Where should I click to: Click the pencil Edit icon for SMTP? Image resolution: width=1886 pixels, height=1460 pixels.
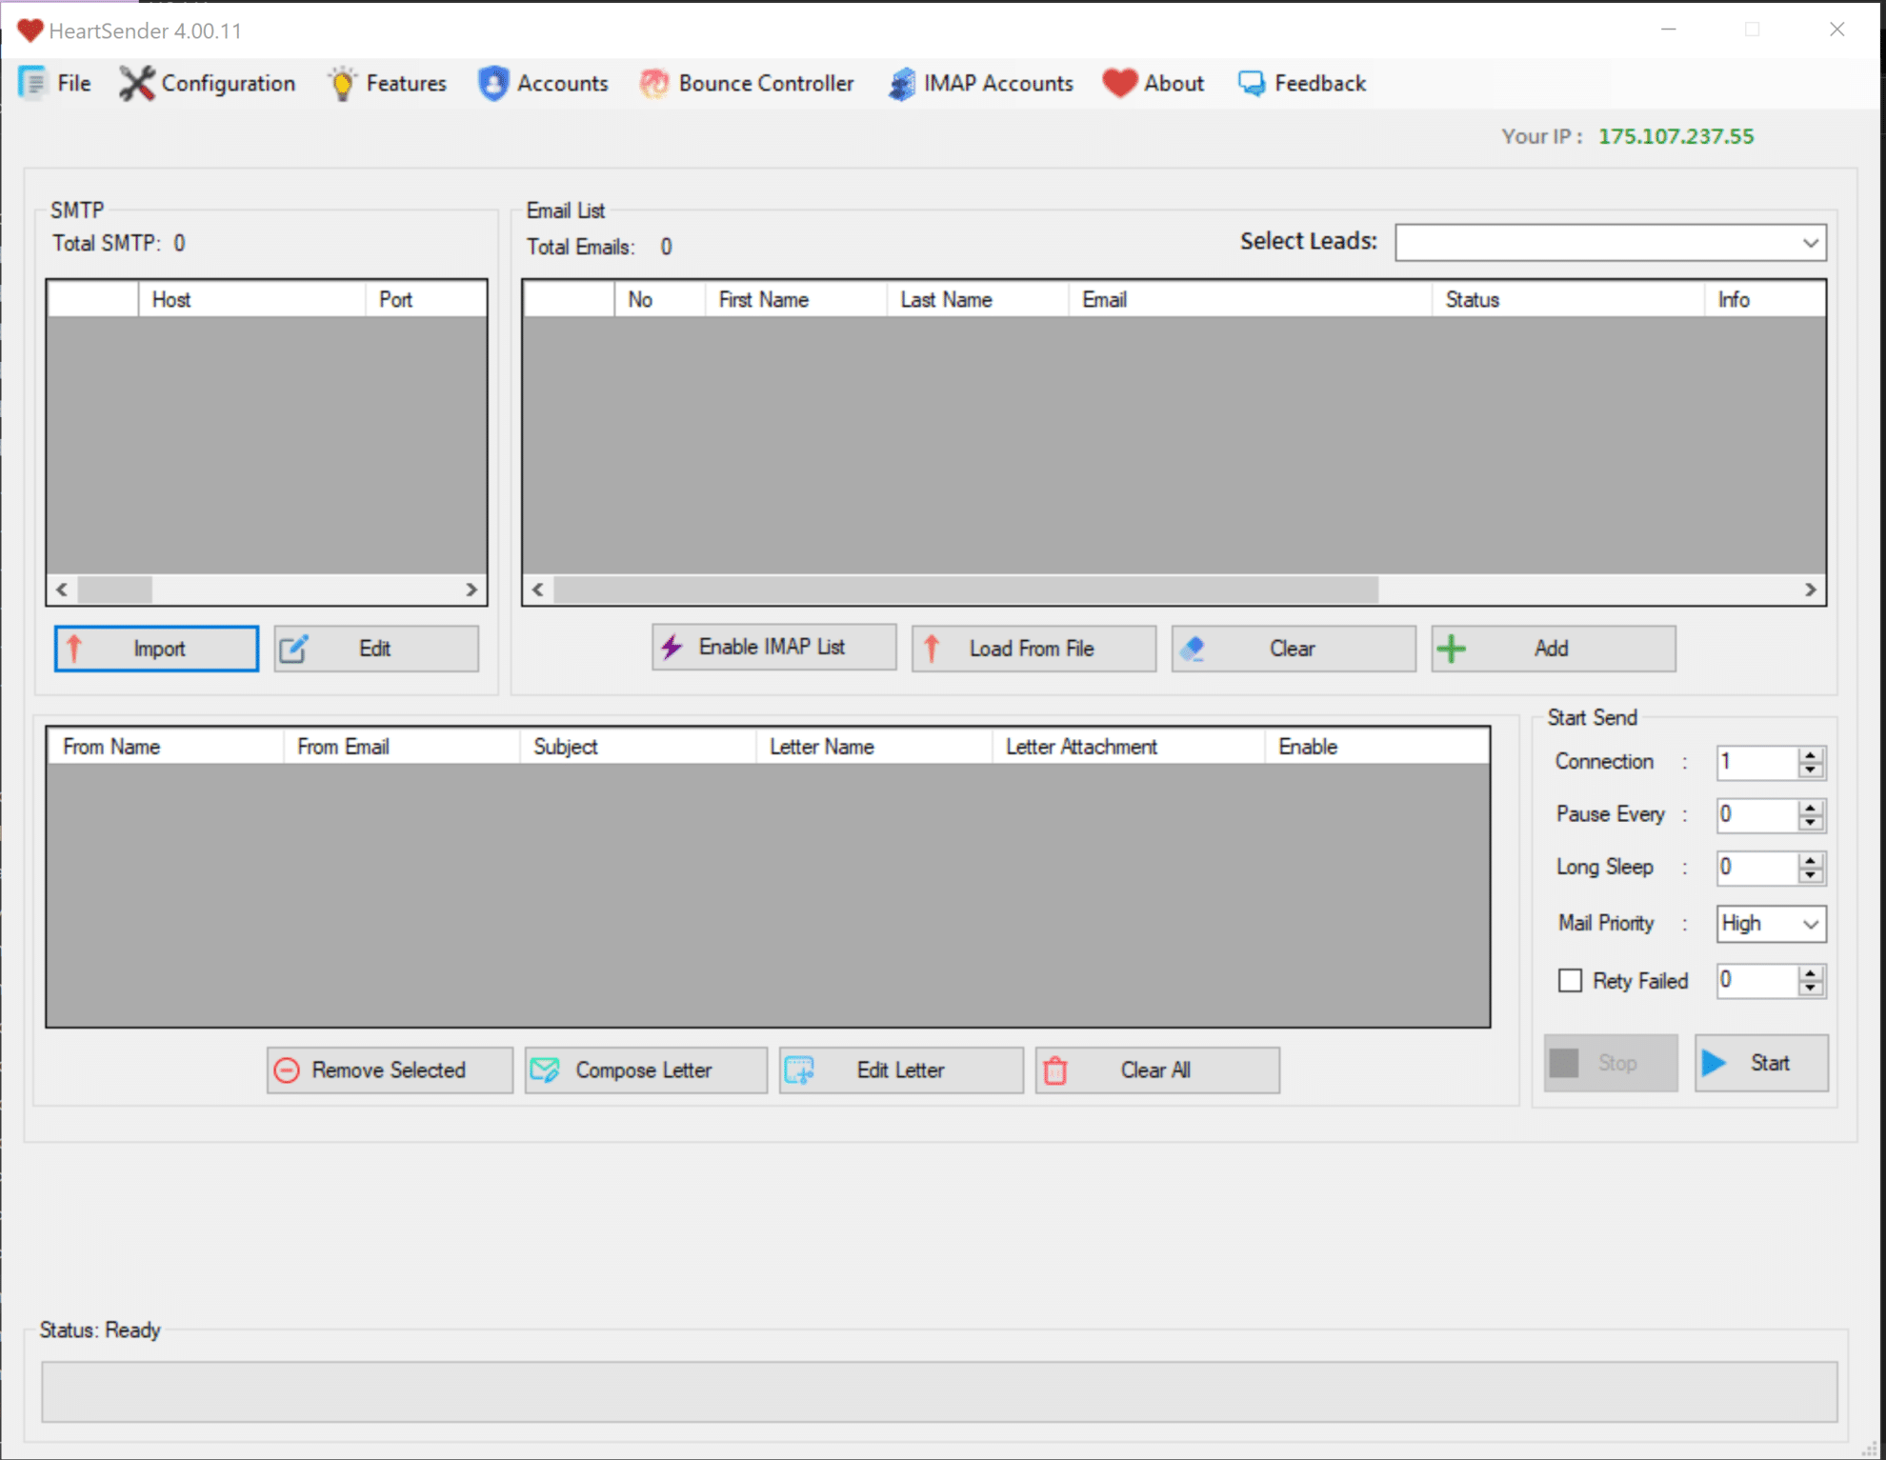point(293,649)
